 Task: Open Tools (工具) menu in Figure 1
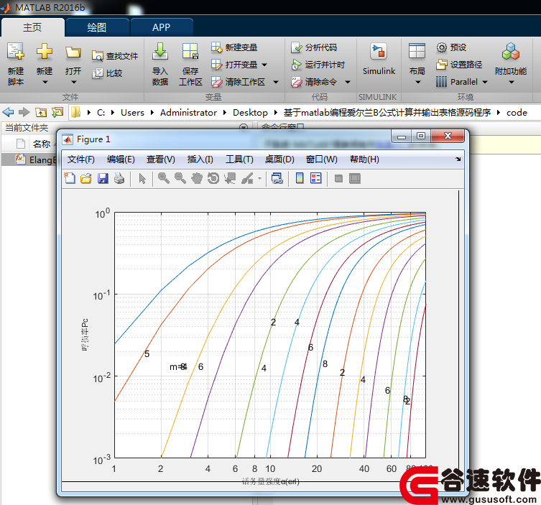[x=239, y=159]
